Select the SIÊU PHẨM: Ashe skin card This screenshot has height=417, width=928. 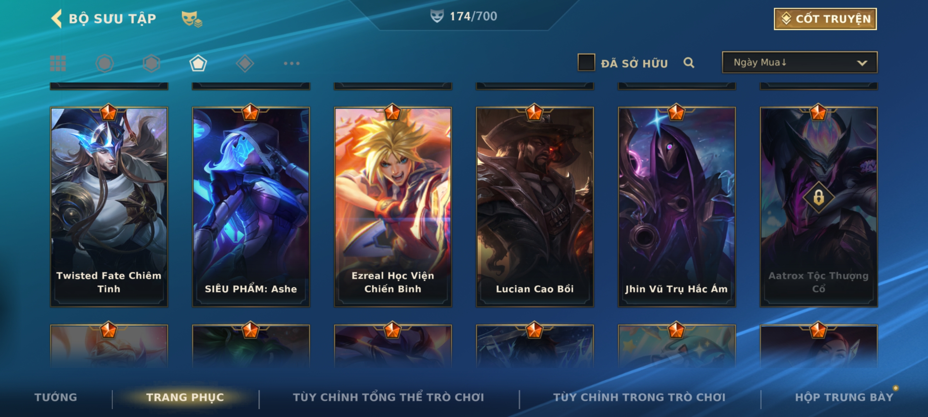(x=251, y=207)
